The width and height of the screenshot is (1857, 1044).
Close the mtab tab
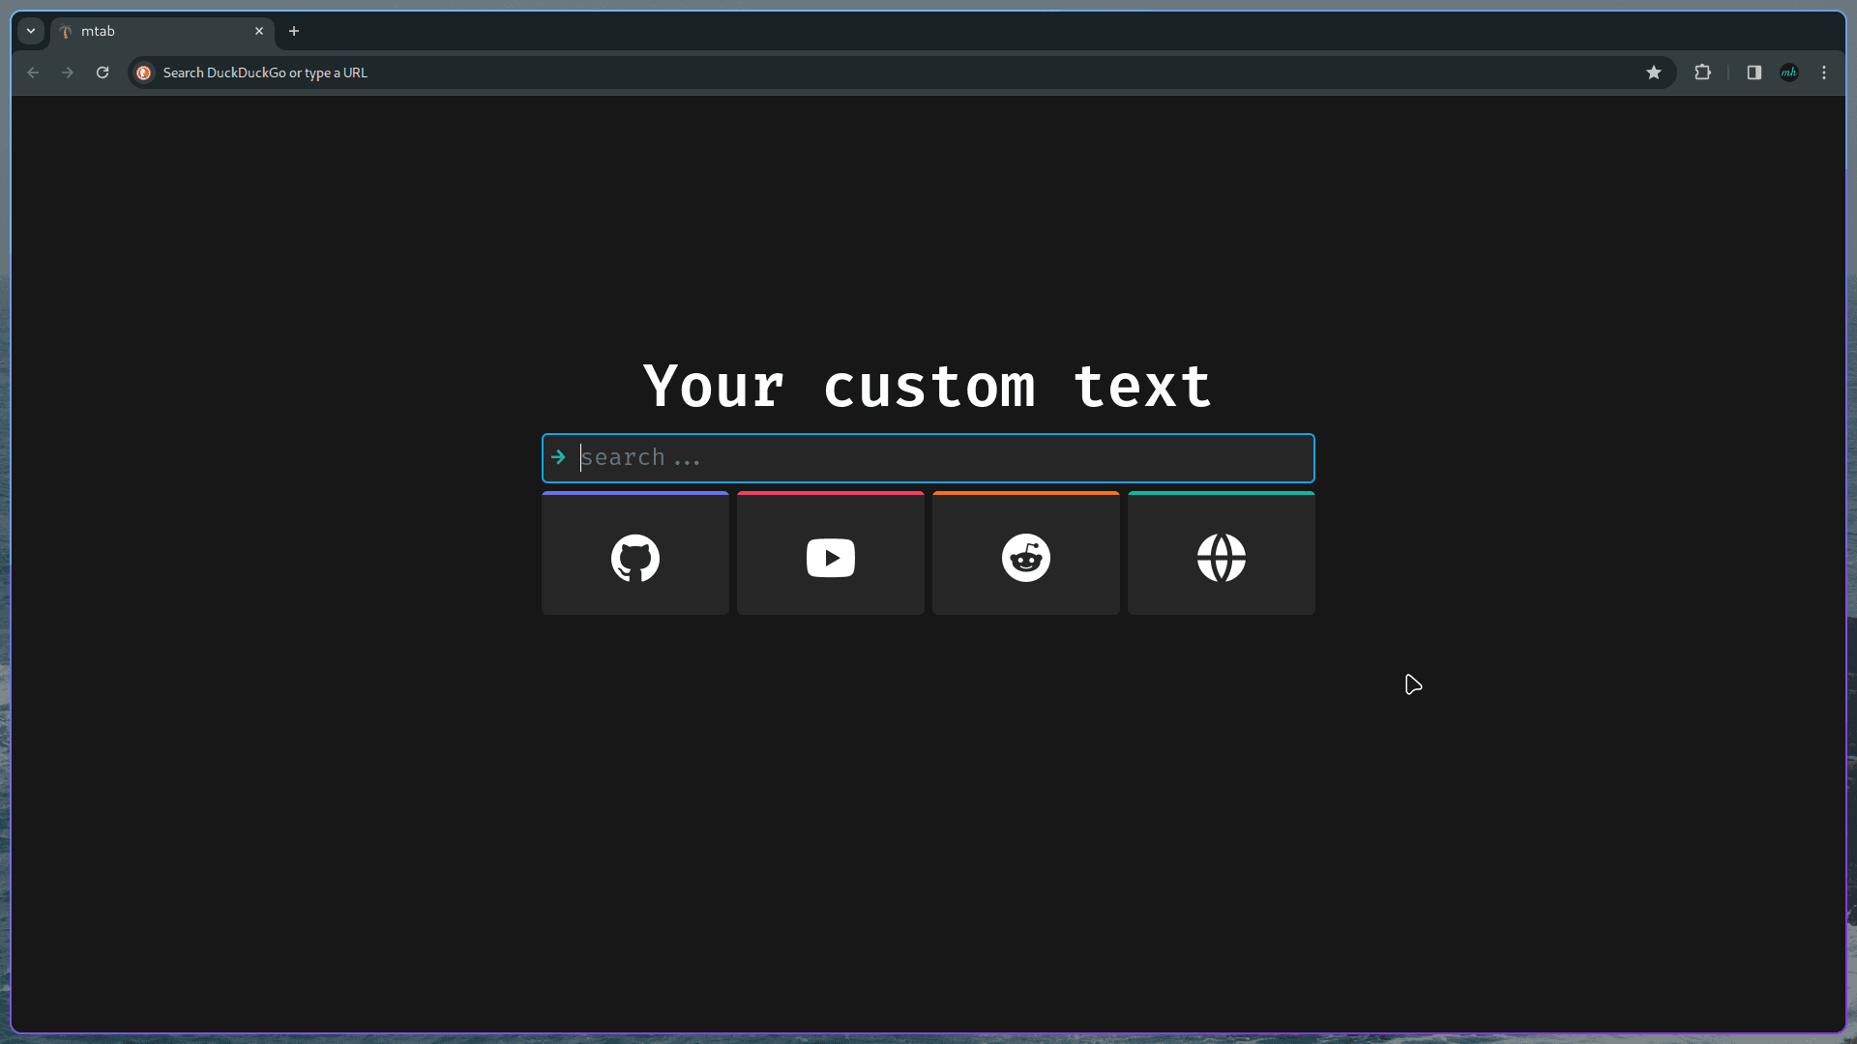259,31
